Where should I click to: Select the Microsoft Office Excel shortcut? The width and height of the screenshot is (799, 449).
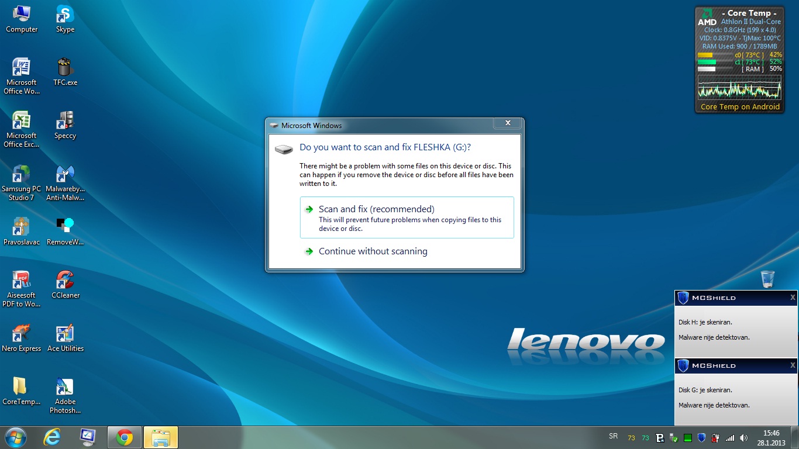[22, 129]
